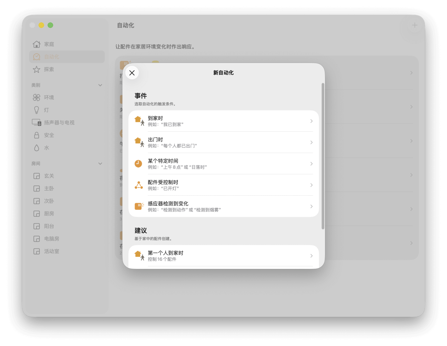The image size is (447, 346).
Task: Click the 厨房 room label
Action: [49, 214]
